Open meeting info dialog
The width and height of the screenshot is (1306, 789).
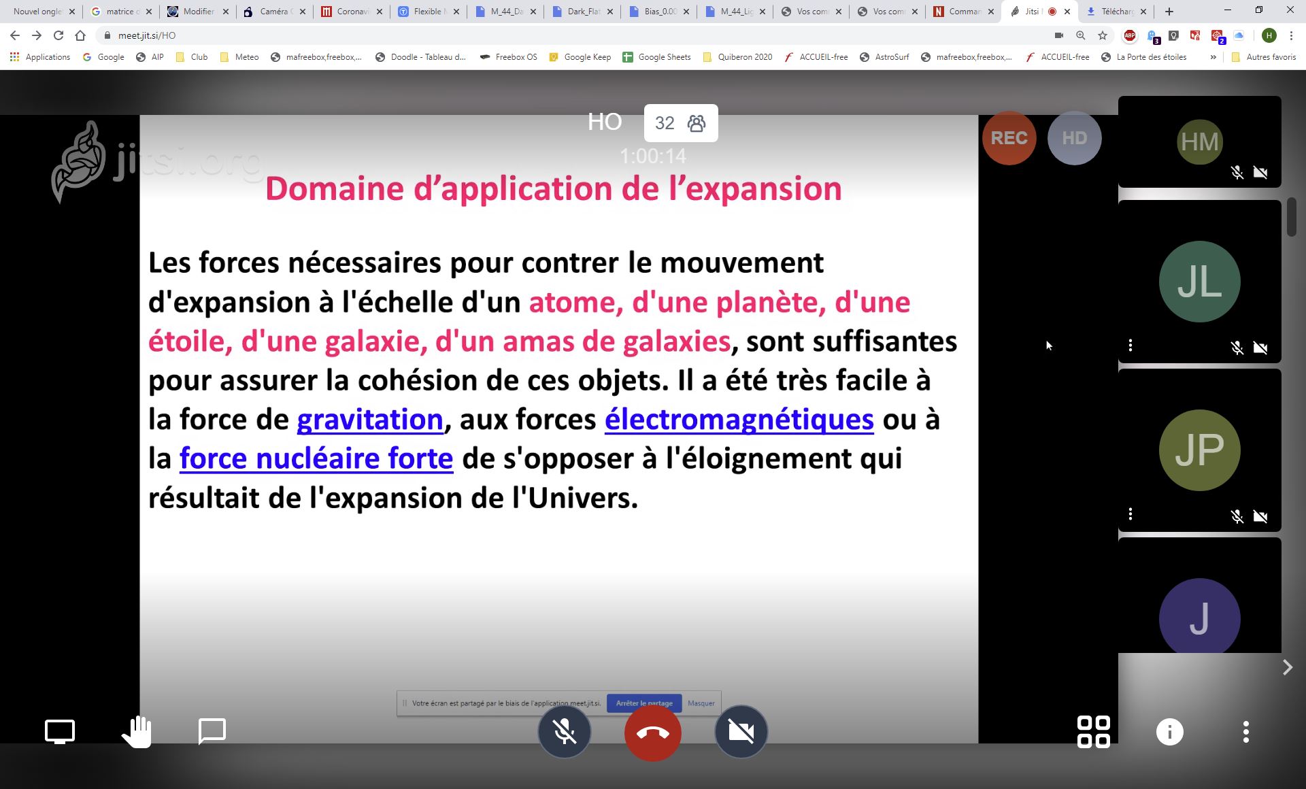[1170, 732]
